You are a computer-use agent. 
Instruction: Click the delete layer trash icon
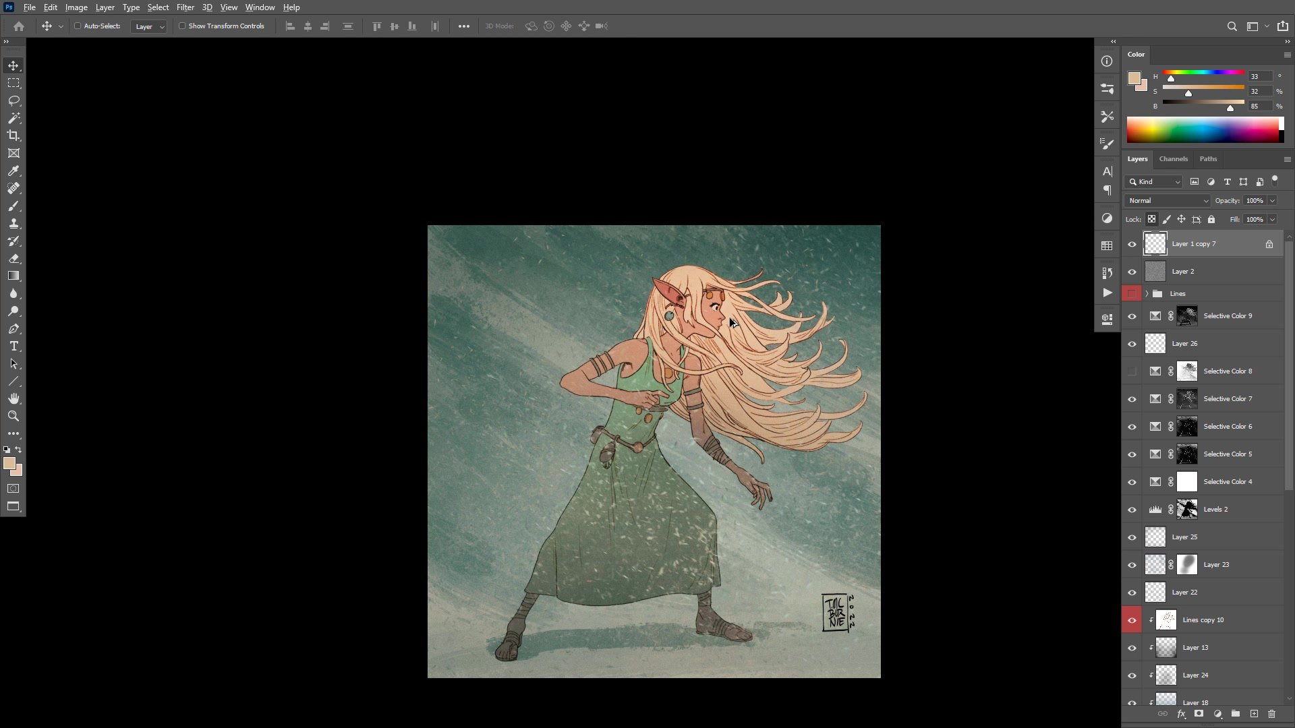click(x=1271, y=714)
